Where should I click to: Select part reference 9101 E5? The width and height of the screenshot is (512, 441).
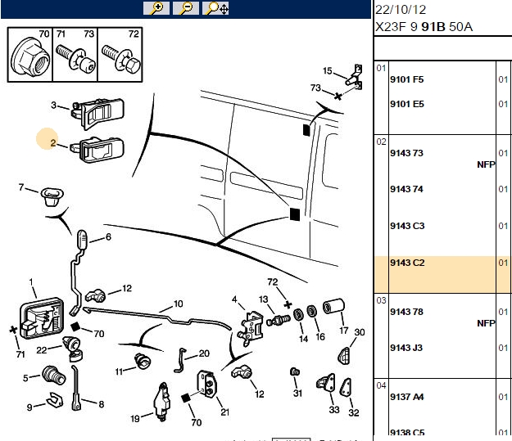coord(407,104)
